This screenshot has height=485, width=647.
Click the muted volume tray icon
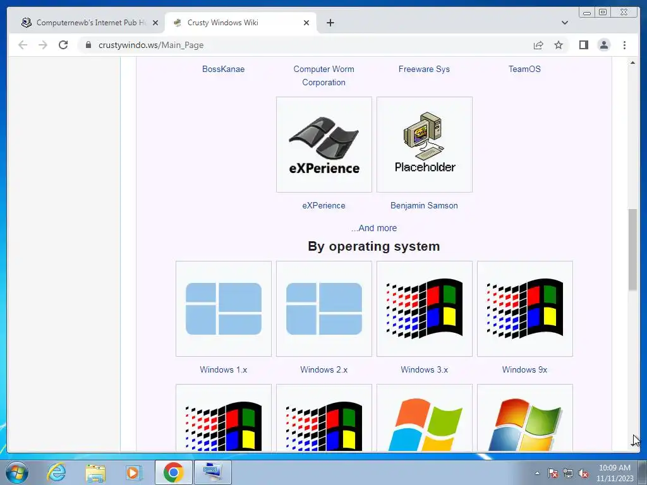coord(583,474)
